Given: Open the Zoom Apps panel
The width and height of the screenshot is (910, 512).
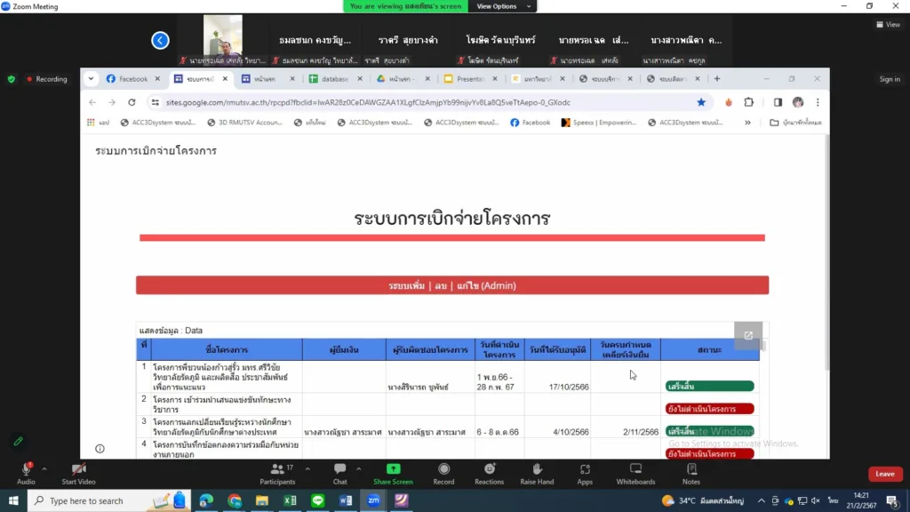Looking at the screenshot, I should point(585,473).
